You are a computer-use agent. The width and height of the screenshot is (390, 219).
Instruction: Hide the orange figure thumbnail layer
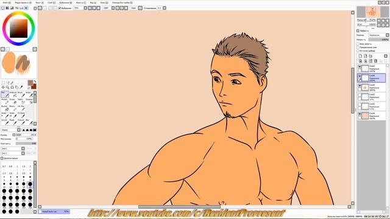[x=360, y=86]
